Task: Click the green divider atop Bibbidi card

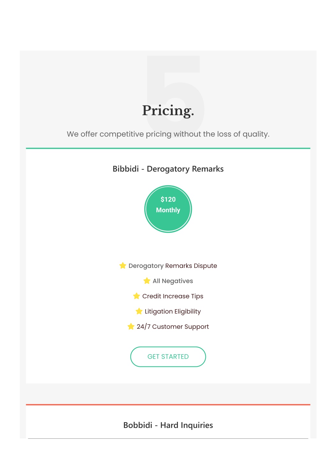Action: pyautogui.click(x=168, y=148)
